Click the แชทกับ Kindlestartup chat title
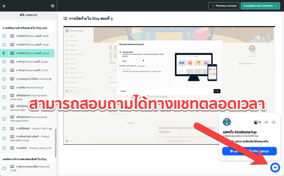This screenshot has width=284, height=176. 240,132
